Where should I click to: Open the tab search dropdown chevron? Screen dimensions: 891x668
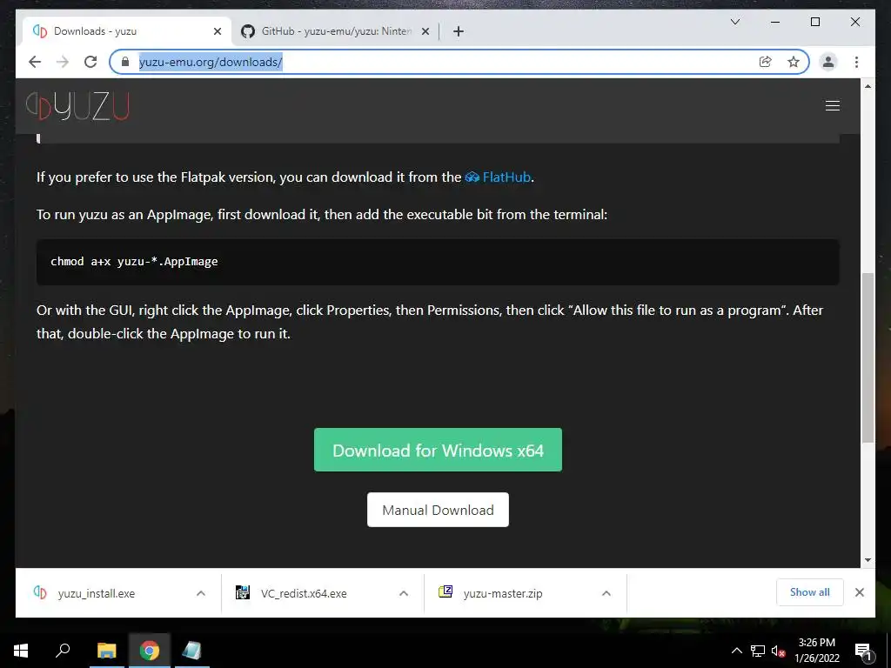734,22
